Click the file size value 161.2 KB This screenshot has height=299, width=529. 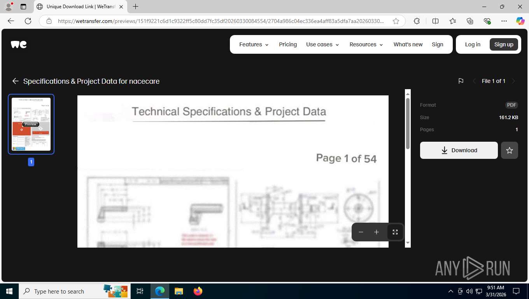click(x=508, y=117)
